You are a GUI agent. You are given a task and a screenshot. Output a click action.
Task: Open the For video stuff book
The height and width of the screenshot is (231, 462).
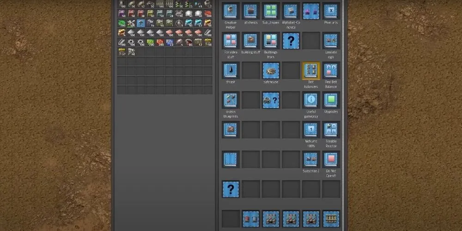pyautogui.click(x=231, y=41)
